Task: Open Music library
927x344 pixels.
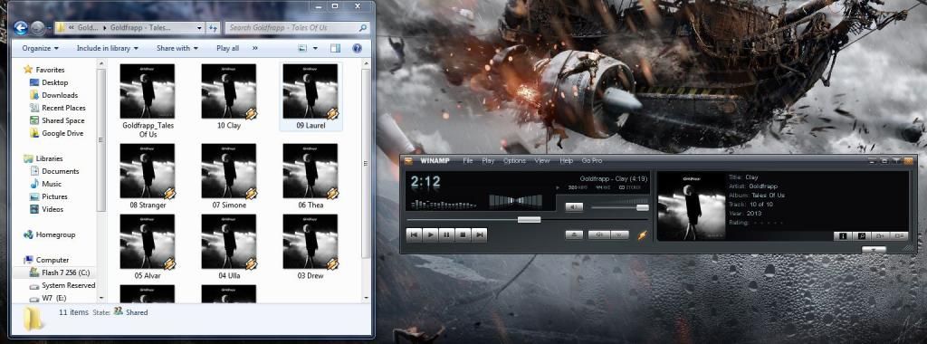Action: click(x=45, y=184)
